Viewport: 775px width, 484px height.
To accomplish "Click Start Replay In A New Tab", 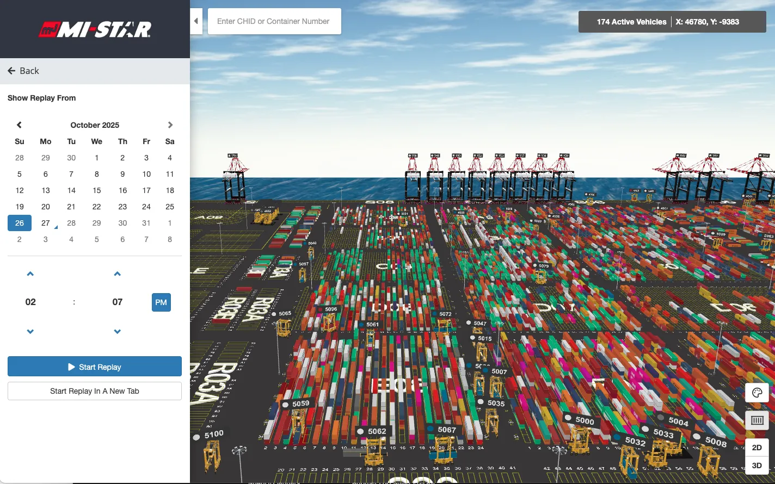I will [95, 391].
